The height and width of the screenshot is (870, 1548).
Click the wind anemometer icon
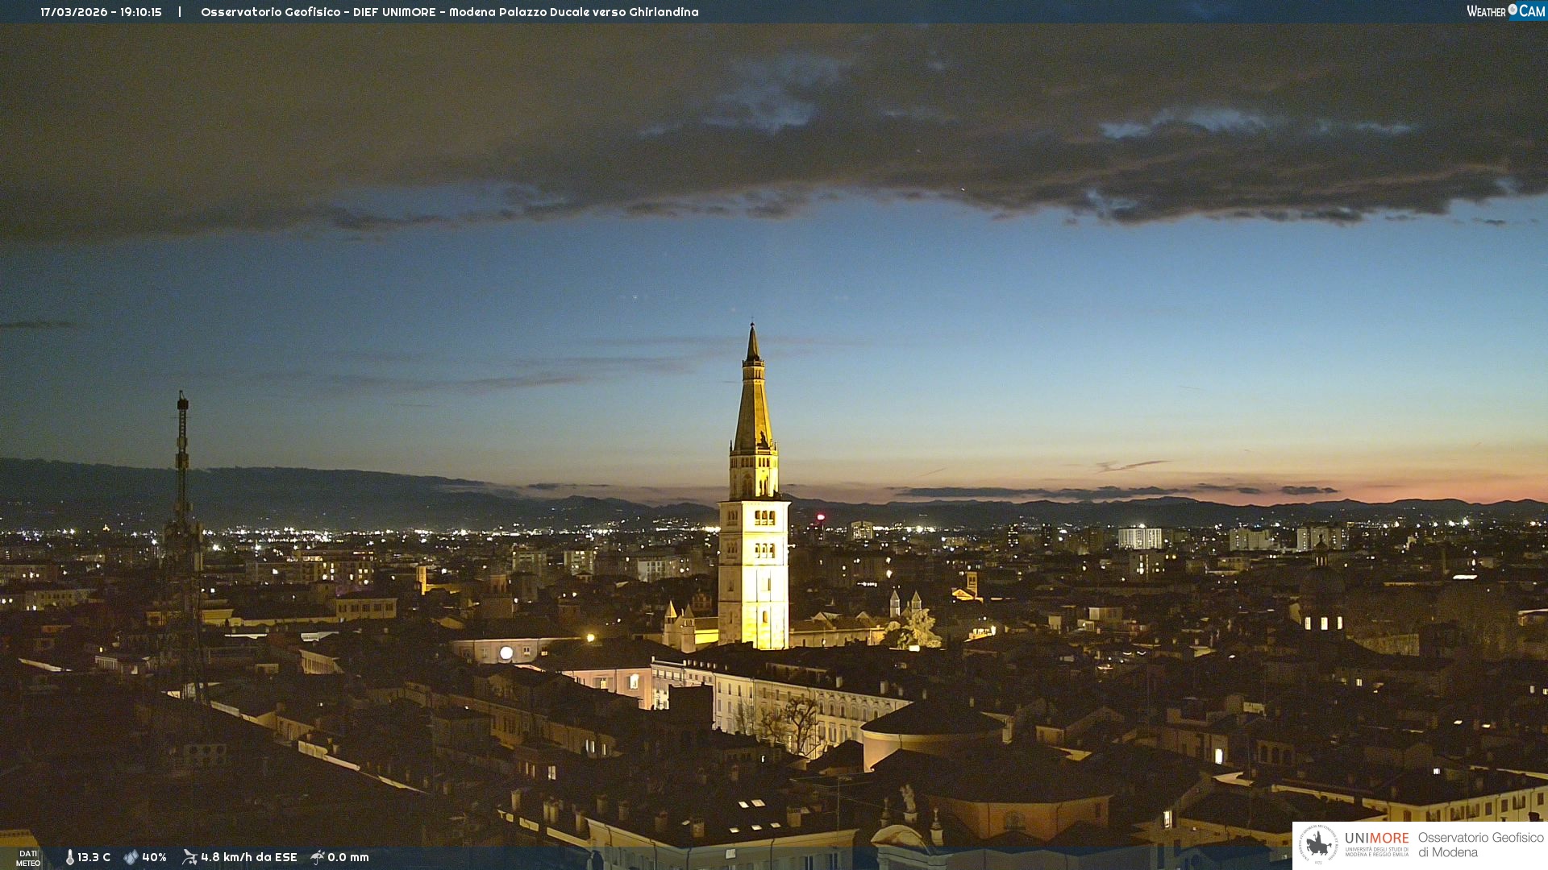pyautogui.click(x=189, y=857)
